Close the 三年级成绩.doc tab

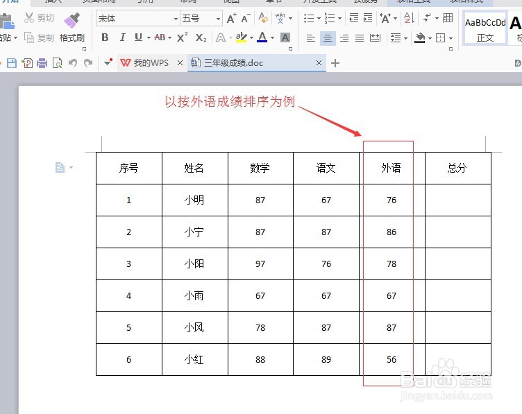319,63
